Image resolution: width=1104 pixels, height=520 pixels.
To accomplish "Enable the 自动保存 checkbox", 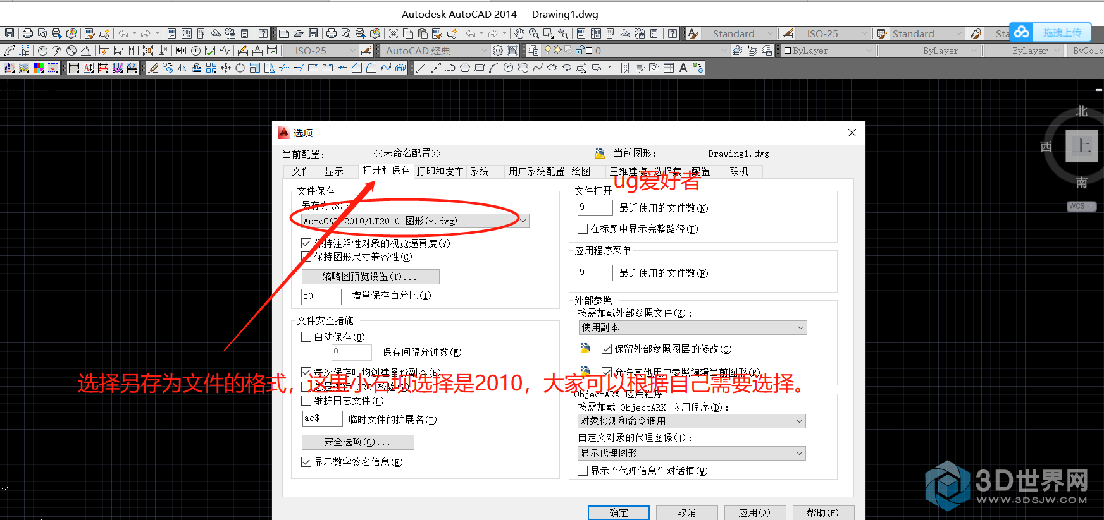I will pyautogui.click(x=306, y=337).
